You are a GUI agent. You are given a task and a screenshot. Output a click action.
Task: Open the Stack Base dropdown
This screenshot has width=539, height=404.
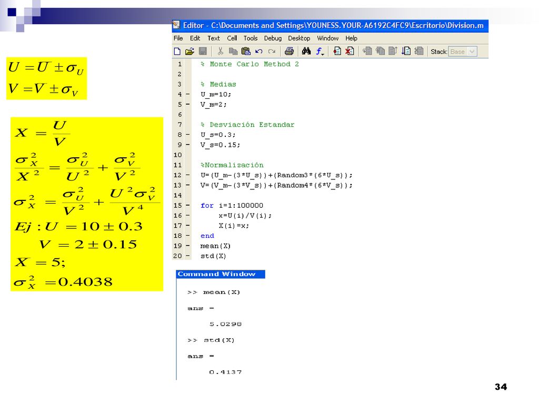463,52
